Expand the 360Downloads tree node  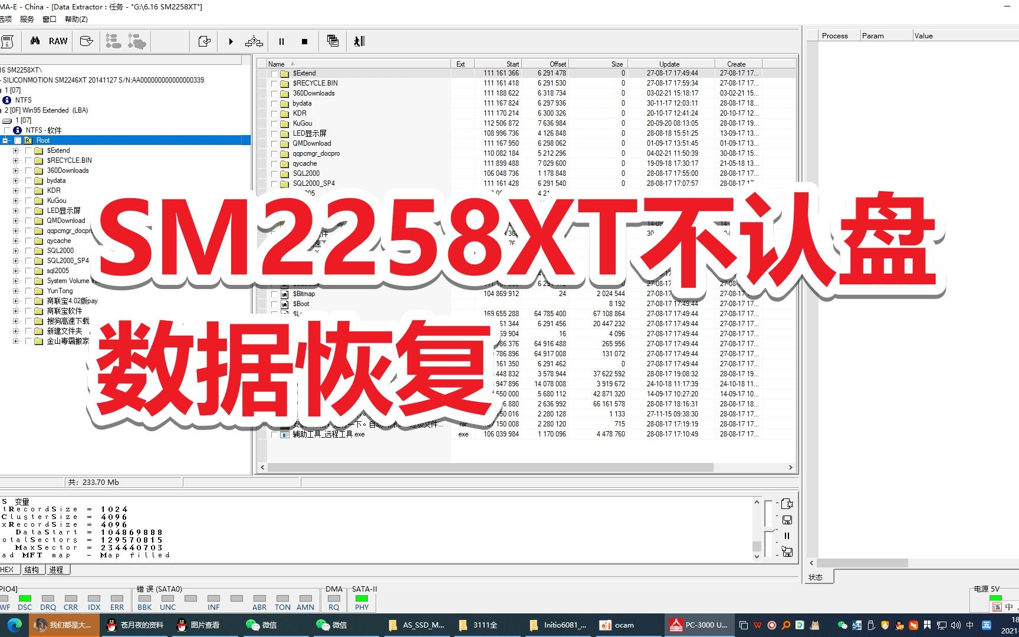click(x=15, y=170)
